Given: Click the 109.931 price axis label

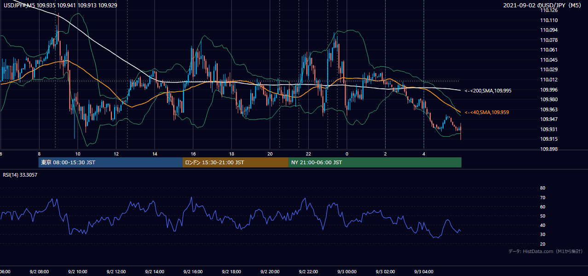Looking at the screenshot, I should 549,129.
